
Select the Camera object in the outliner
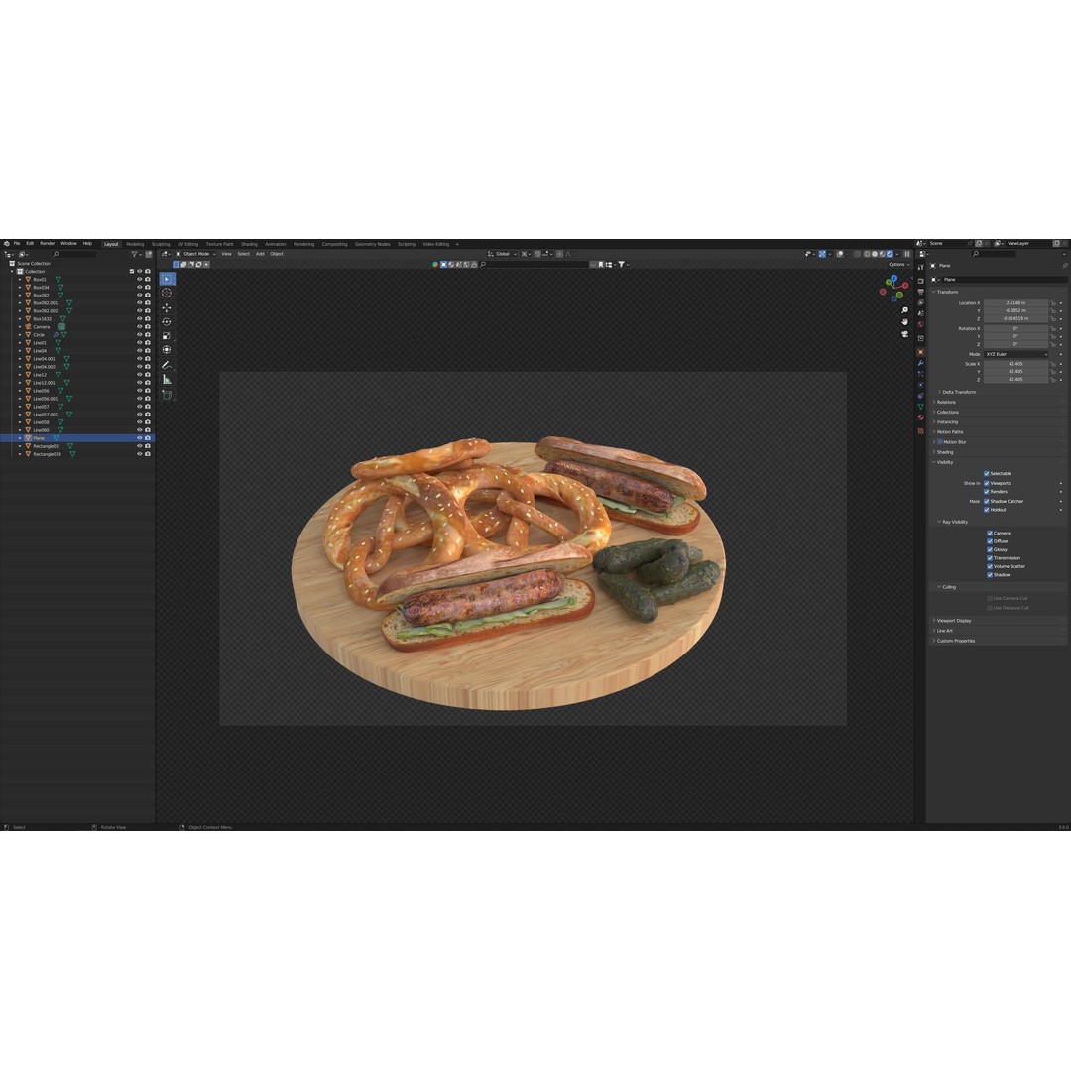(41, 326)
